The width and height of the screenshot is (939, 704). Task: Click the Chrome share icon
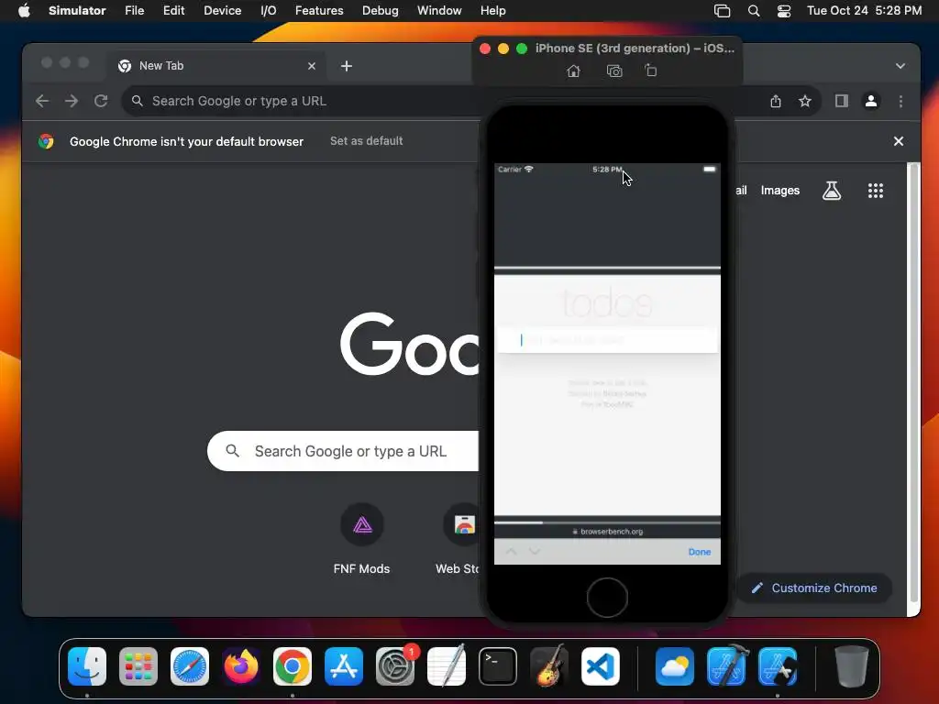[776, 101]
